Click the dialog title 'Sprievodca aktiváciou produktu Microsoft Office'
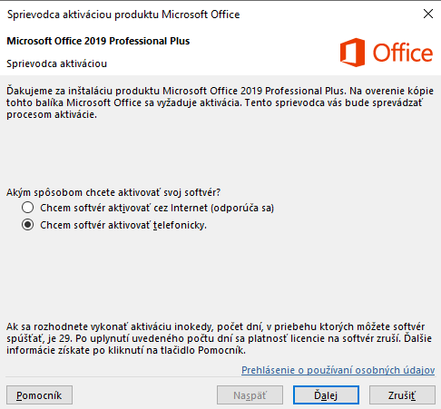The width and height of the screenshot is (441, 409). click(x=123, y=15)
